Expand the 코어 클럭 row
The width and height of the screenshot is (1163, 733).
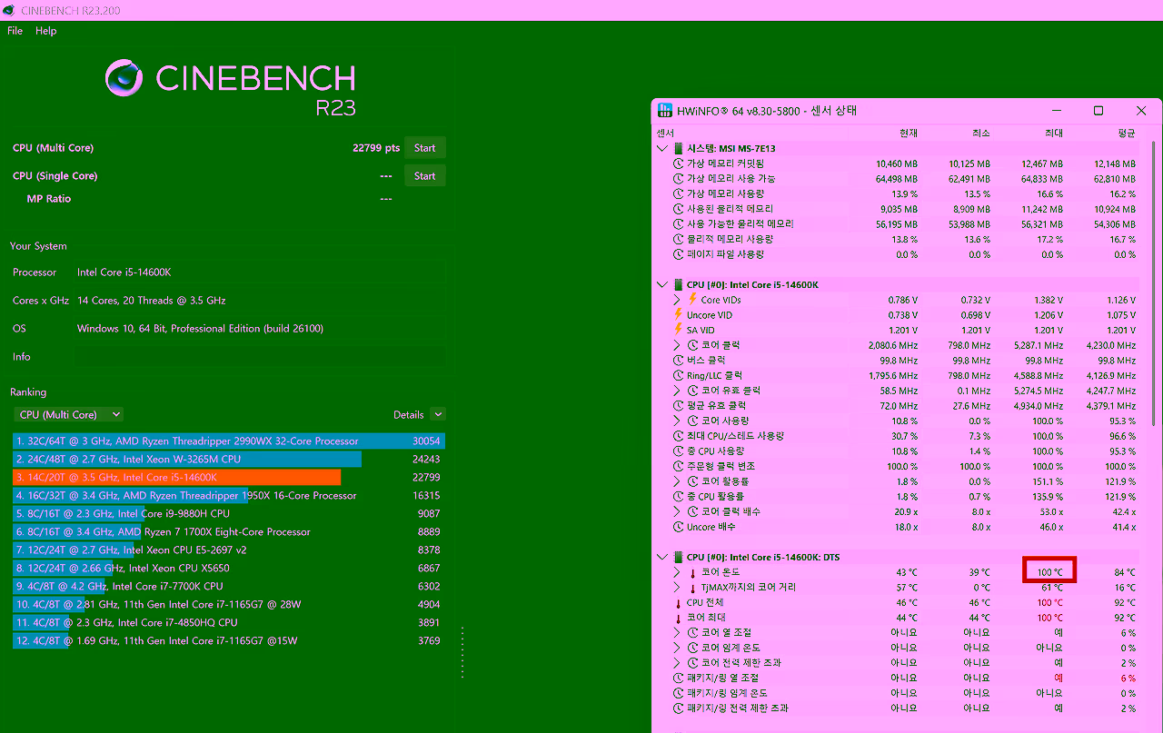[677, 345]
